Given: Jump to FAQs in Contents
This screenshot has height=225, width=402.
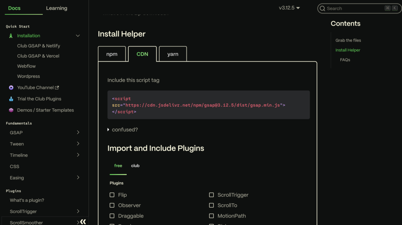Looking at the screenshot, I should tap(345, 60).
